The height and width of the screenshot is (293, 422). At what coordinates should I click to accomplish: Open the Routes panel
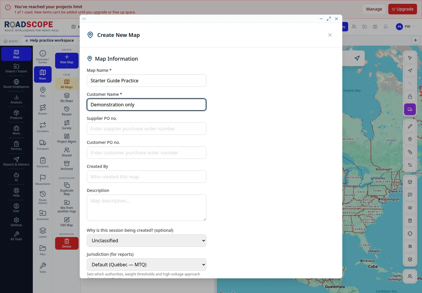click(43, 110)
